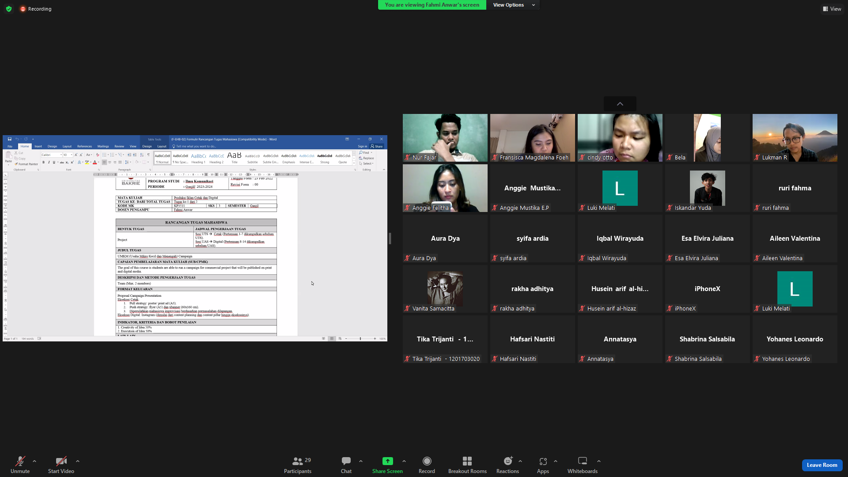Click Replace in Word Editing group
The image size is (848, 477).
(x=367, y=158)
